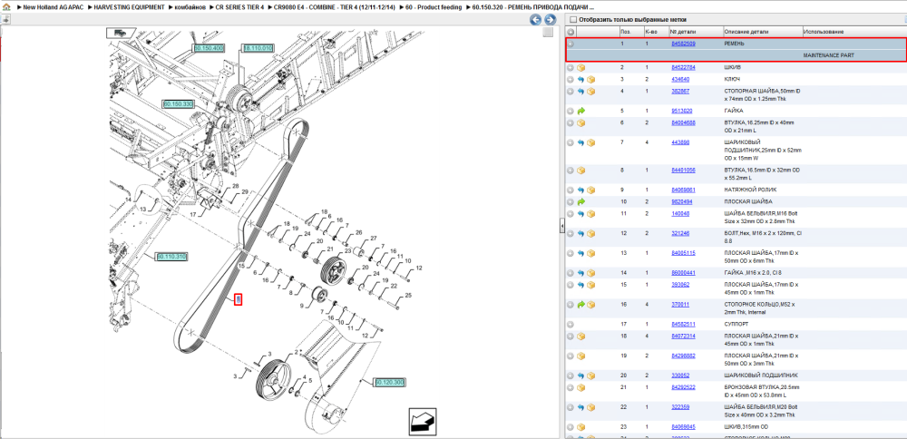This screenshot has height=439, width=907.
Task: Click the box icon in row 6 ВТУЛКА
Action: click(x=581, y=122)
